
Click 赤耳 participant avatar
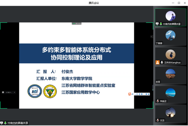click(x=170, y=74)
